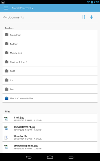Viewport: 100px width, 161px height.
Task: Tap the image notification icon in the status bar
Action: (x=3, y=2)
